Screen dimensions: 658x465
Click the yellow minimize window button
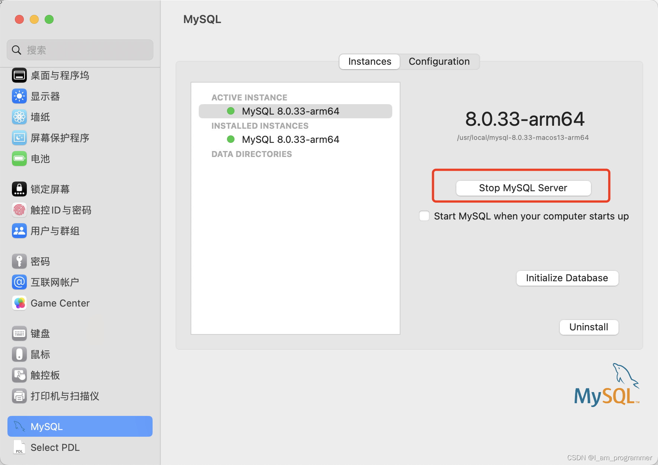(x=34, y=19)
